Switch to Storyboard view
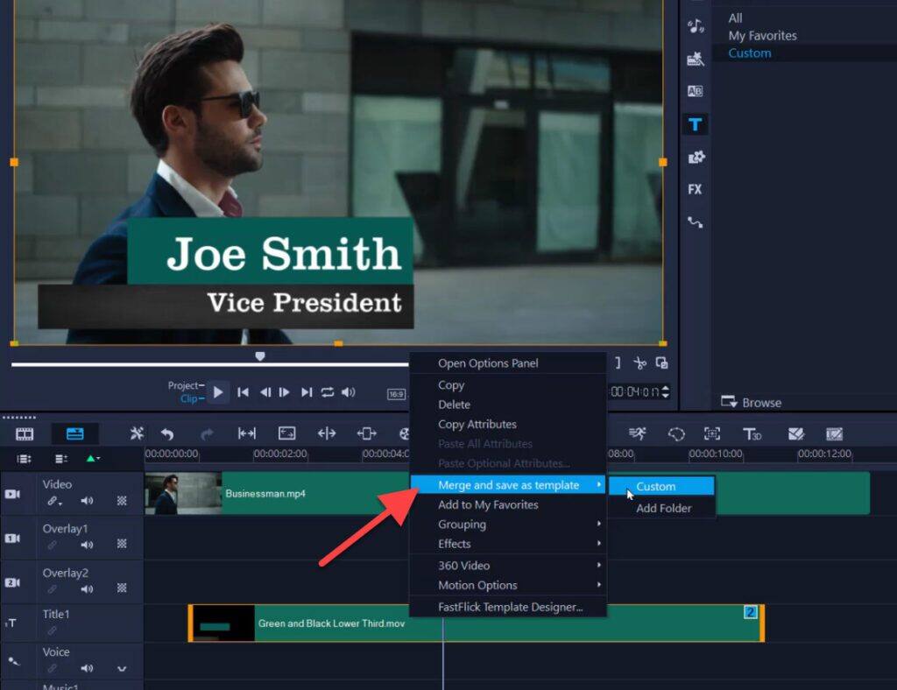Viewport: 897px width, 690px height. tap(24, 433)
